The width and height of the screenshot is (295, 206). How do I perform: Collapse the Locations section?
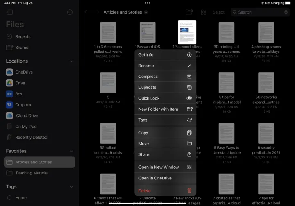72,61
